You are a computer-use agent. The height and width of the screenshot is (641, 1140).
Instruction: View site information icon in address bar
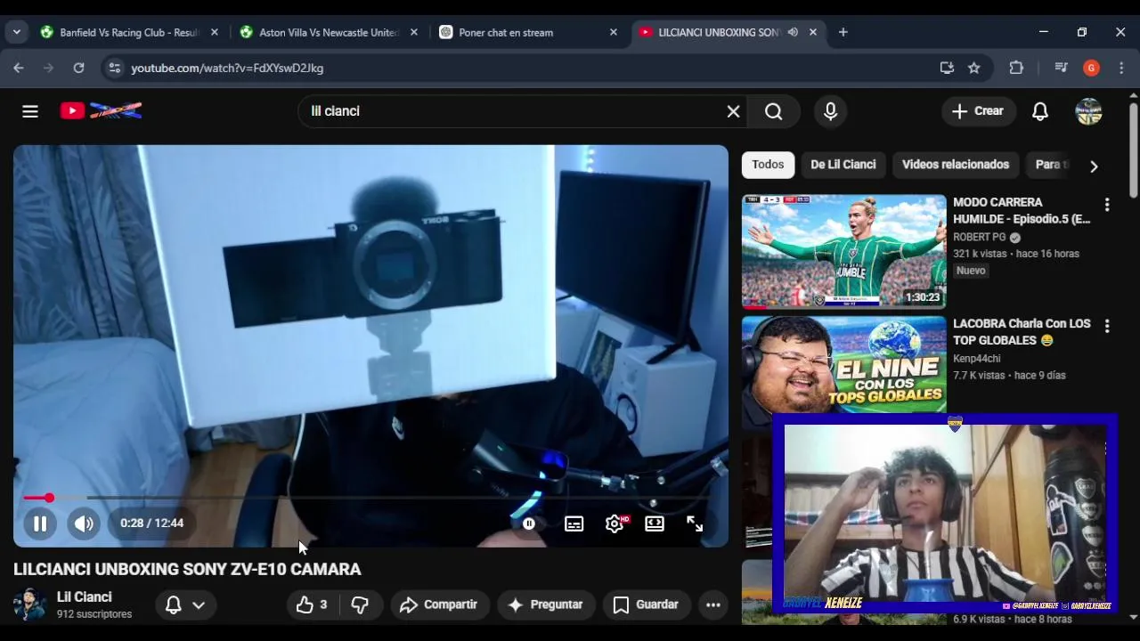click(x=113, y=68)
